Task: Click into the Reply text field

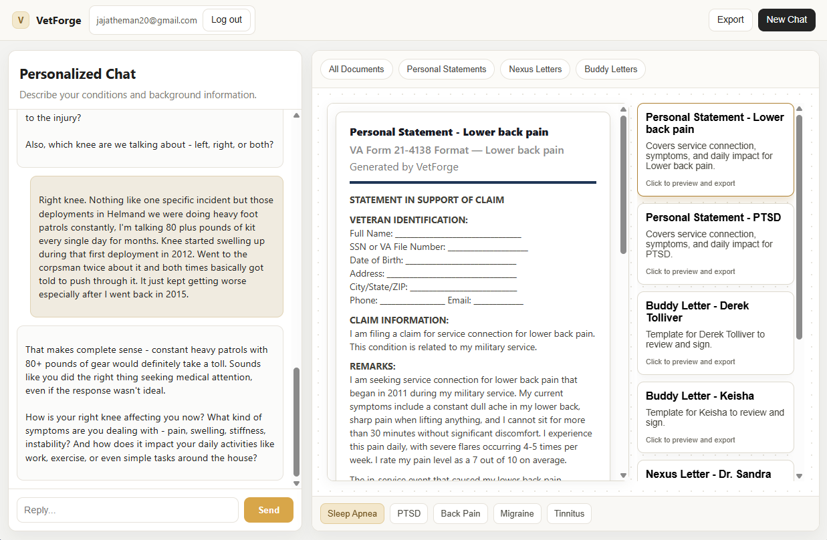Action: (127, 510)
